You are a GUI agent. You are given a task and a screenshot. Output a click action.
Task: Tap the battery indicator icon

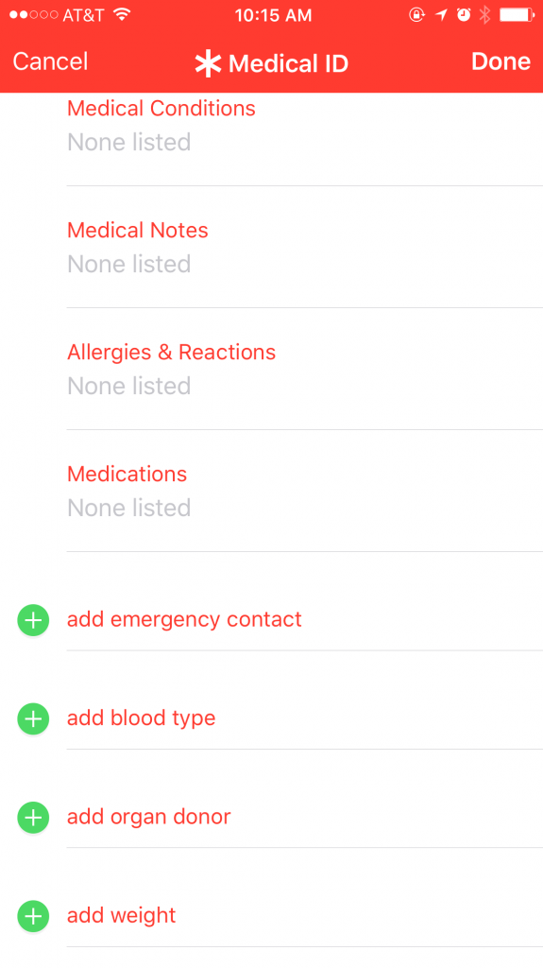click(518, 15)
